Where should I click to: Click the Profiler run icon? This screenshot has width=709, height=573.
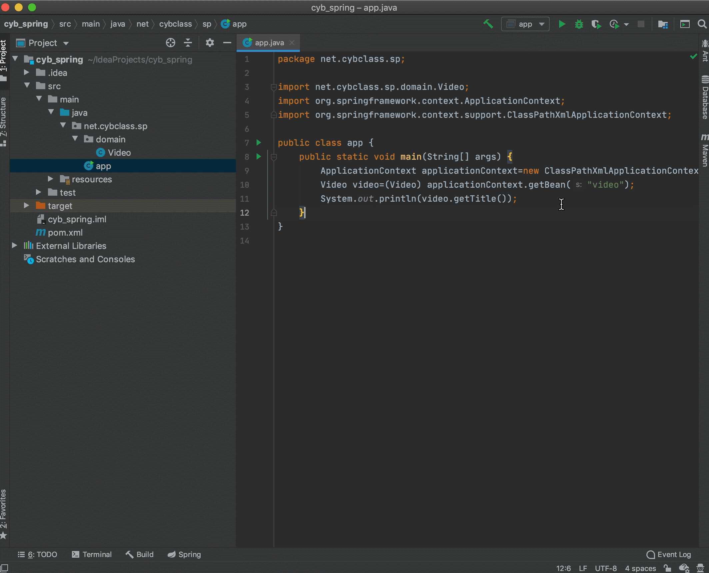click(x=614, y=24)
